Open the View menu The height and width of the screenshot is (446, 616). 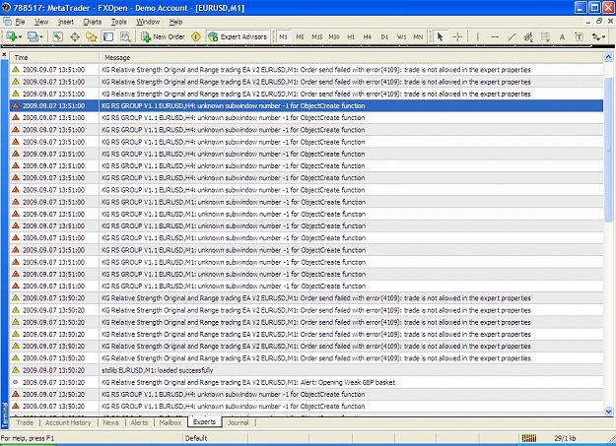pyautogui.click(x=41, y=22)
